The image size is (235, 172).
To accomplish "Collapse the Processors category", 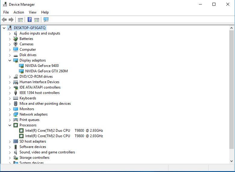I will (10, 125).
